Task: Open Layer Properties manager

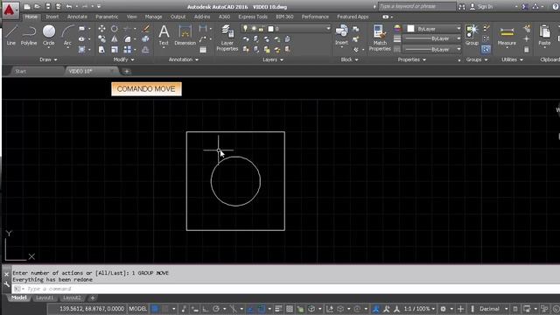Action: point(227,38)
